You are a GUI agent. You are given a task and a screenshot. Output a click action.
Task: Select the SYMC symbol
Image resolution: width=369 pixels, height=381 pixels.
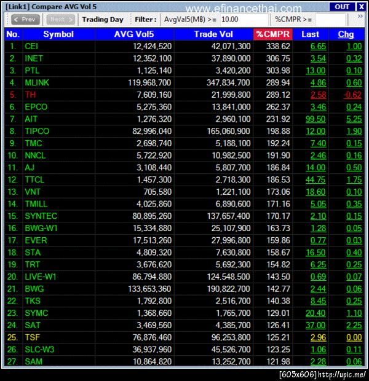[36, 313]
